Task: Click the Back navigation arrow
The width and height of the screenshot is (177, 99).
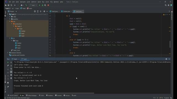Action: pyautogui.click(x=15, y=5)
